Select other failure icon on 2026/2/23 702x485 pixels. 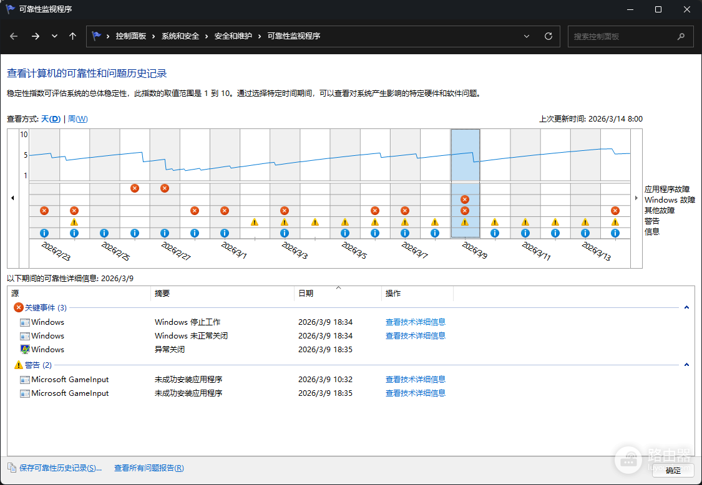tap(44, 211)
